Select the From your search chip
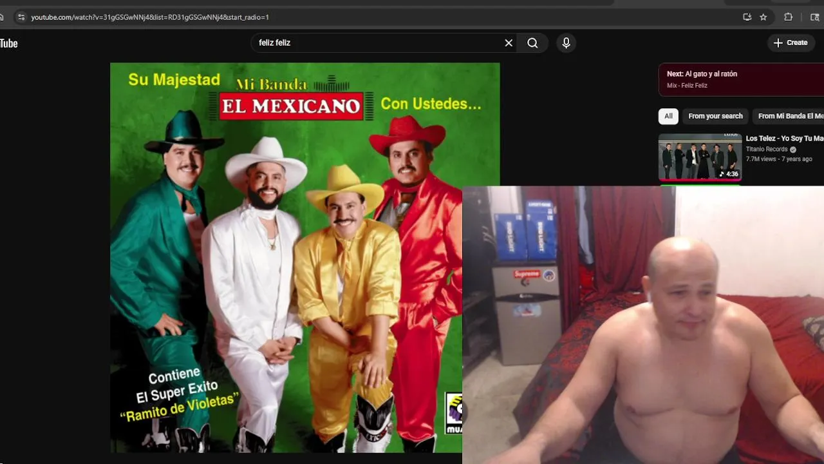The width and height of the screenshot is (824, 464). (715, 116)
